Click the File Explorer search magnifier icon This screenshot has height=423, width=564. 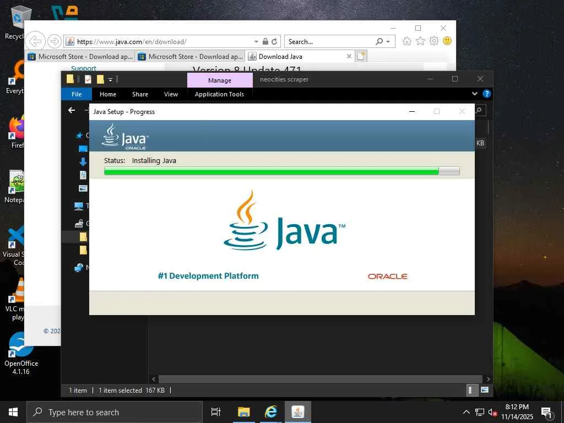[479, 110]
